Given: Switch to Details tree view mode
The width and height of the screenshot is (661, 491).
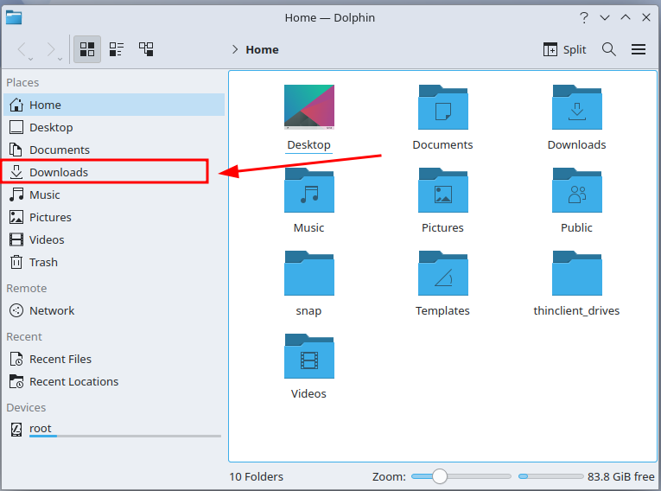Looking at the screenshot, I should click(x=146, y=49).
